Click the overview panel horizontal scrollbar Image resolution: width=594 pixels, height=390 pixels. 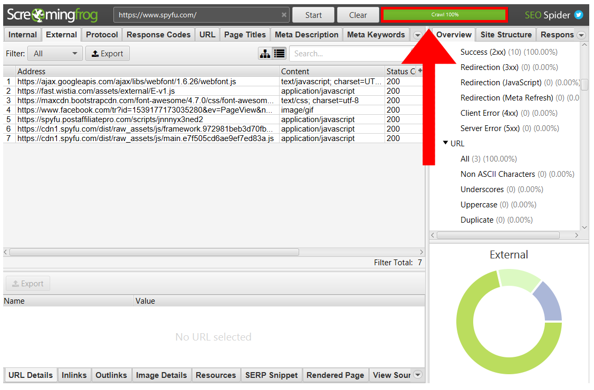pos(498,235)
